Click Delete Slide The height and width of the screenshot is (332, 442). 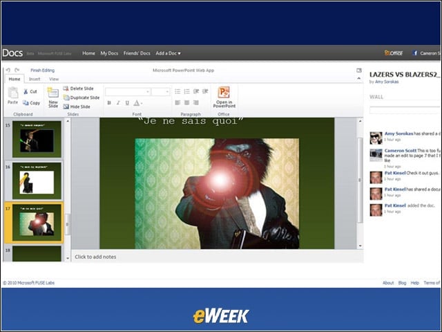[x=78, y=89]
